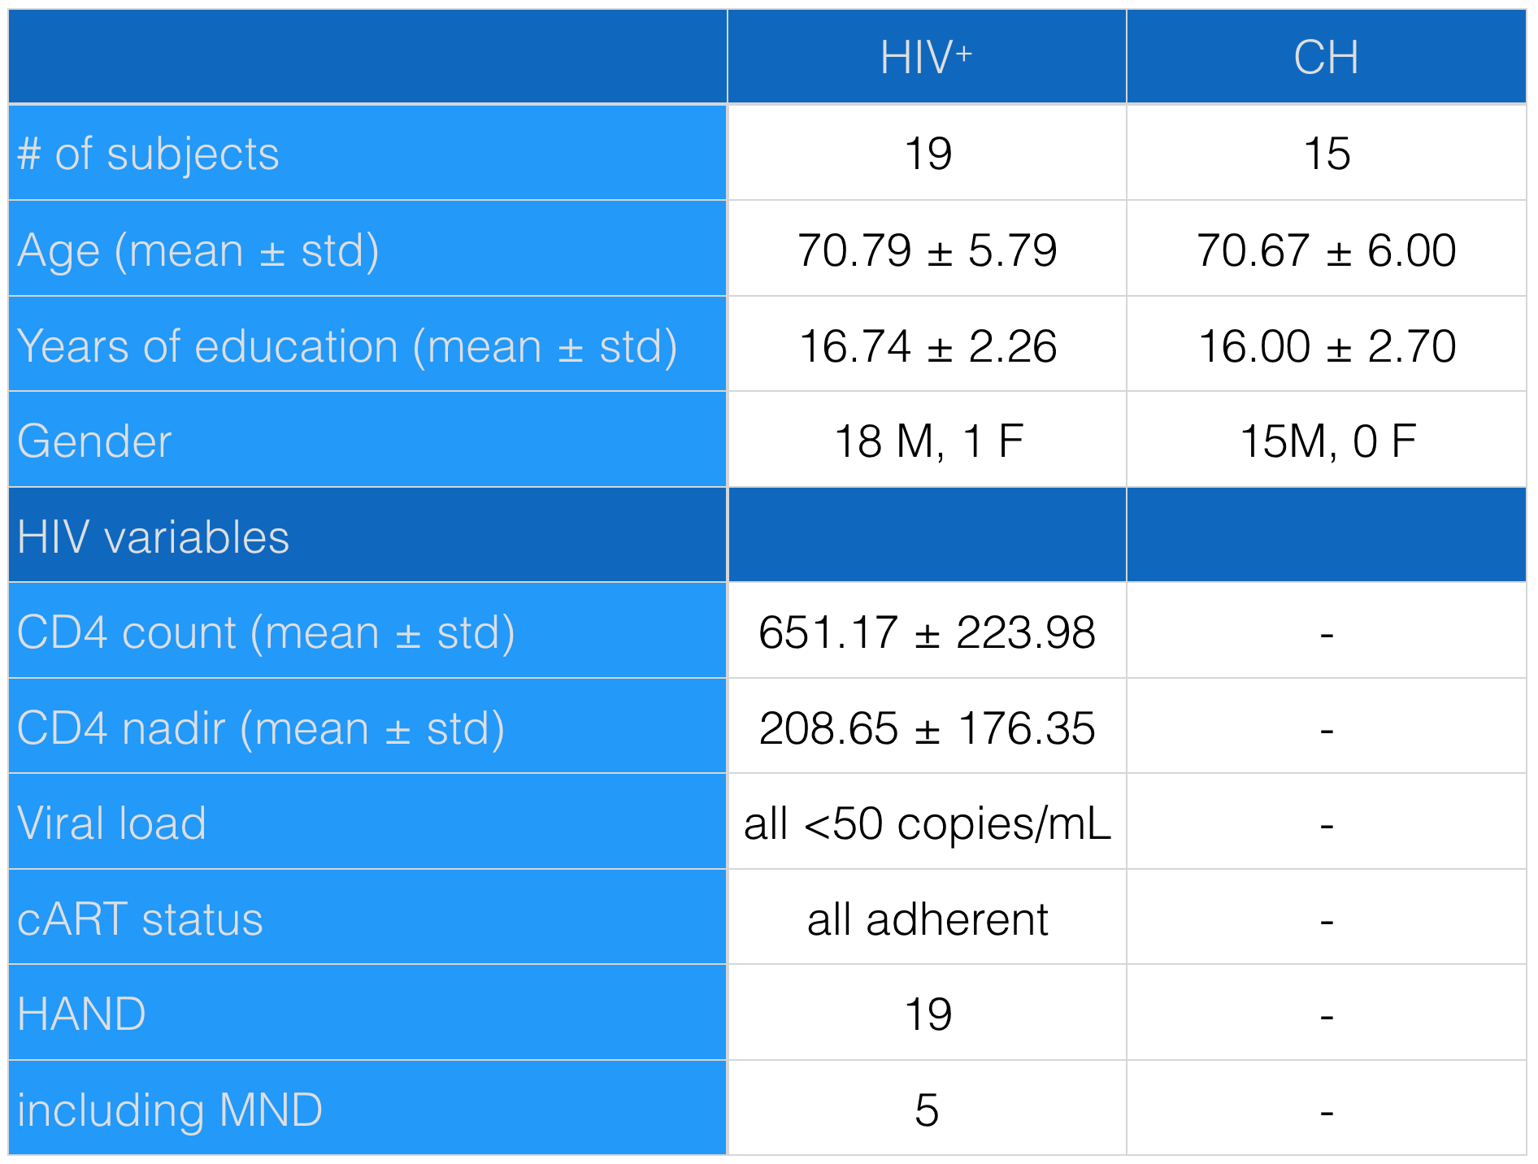This screenshot has height=1164, width=1538.
Task: Click the CH subject count 15
Action: click(1327, 154)
